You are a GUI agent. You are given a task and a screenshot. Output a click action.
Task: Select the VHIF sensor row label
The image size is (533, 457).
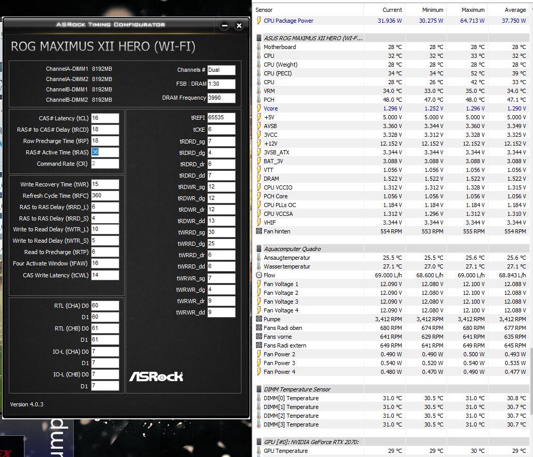pos(269,223)
